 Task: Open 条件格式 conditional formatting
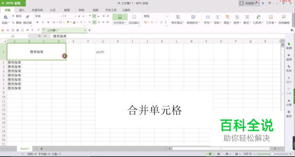(x=178, y=20)
